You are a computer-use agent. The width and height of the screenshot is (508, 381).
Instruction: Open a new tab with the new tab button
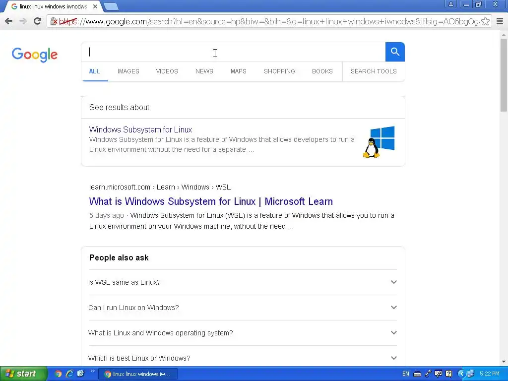click(112, 6)
